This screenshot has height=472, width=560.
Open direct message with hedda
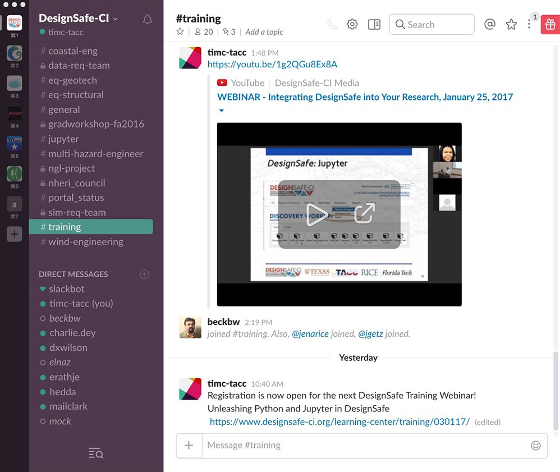pyautogui.click(x=62, y=392)
